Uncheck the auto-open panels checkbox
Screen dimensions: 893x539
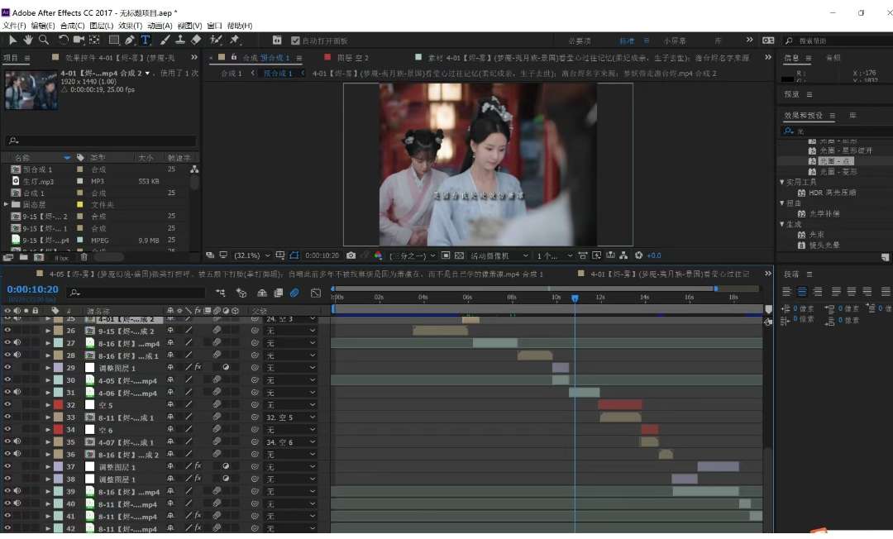[295, 41]
